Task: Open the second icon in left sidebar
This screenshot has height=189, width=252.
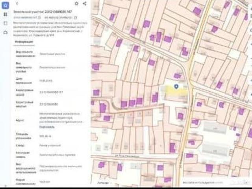Action: coord(5,14)
